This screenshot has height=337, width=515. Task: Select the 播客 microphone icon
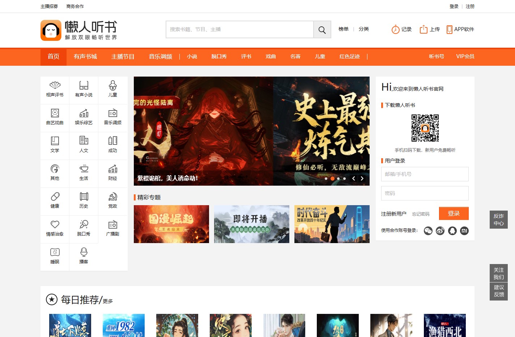pyautogui.click(x=84, y=252)
